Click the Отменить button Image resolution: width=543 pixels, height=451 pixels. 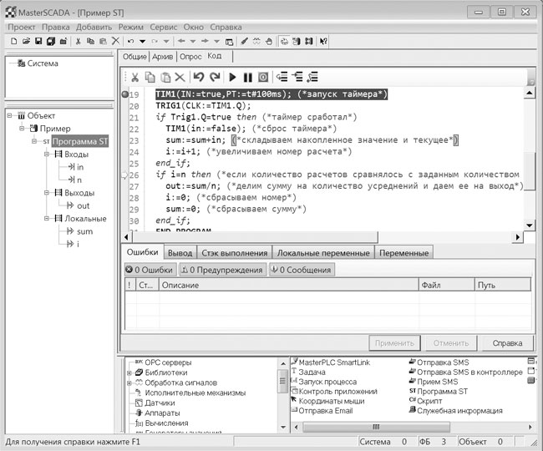click(x=451, y=343)
